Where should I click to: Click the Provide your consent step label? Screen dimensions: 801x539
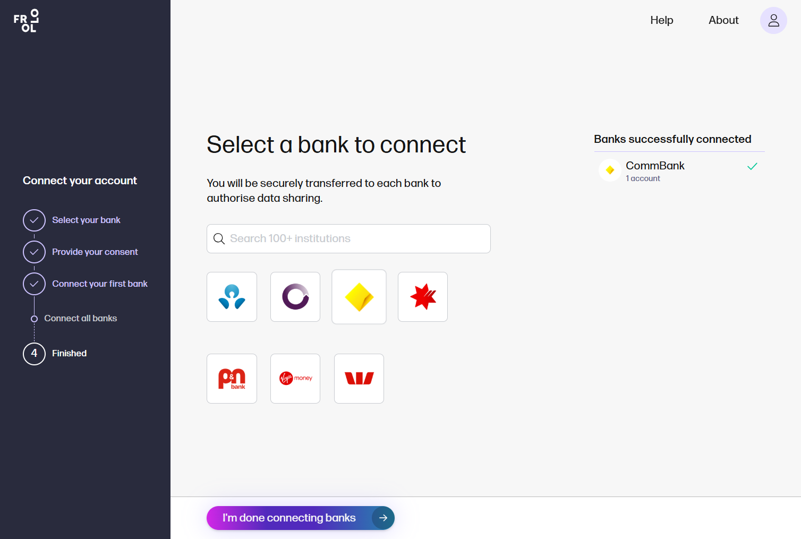[x=95, y=252]
